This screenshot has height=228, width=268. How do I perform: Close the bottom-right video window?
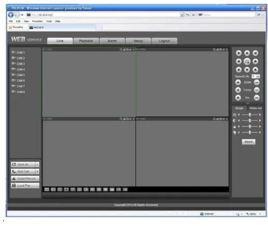pyautogui.click(x=227, y=119)
